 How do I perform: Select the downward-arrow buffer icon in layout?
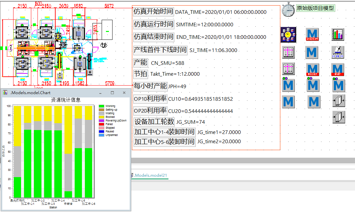pyautogui.click(x=90, y=72)
